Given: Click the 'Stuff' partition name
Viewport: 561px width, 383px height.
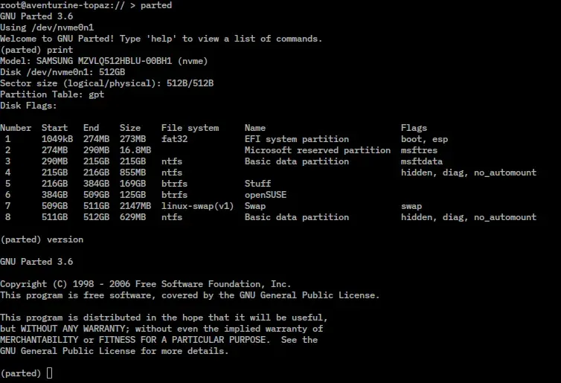Looking at the screenshot, I should click(x=258, y=184).
